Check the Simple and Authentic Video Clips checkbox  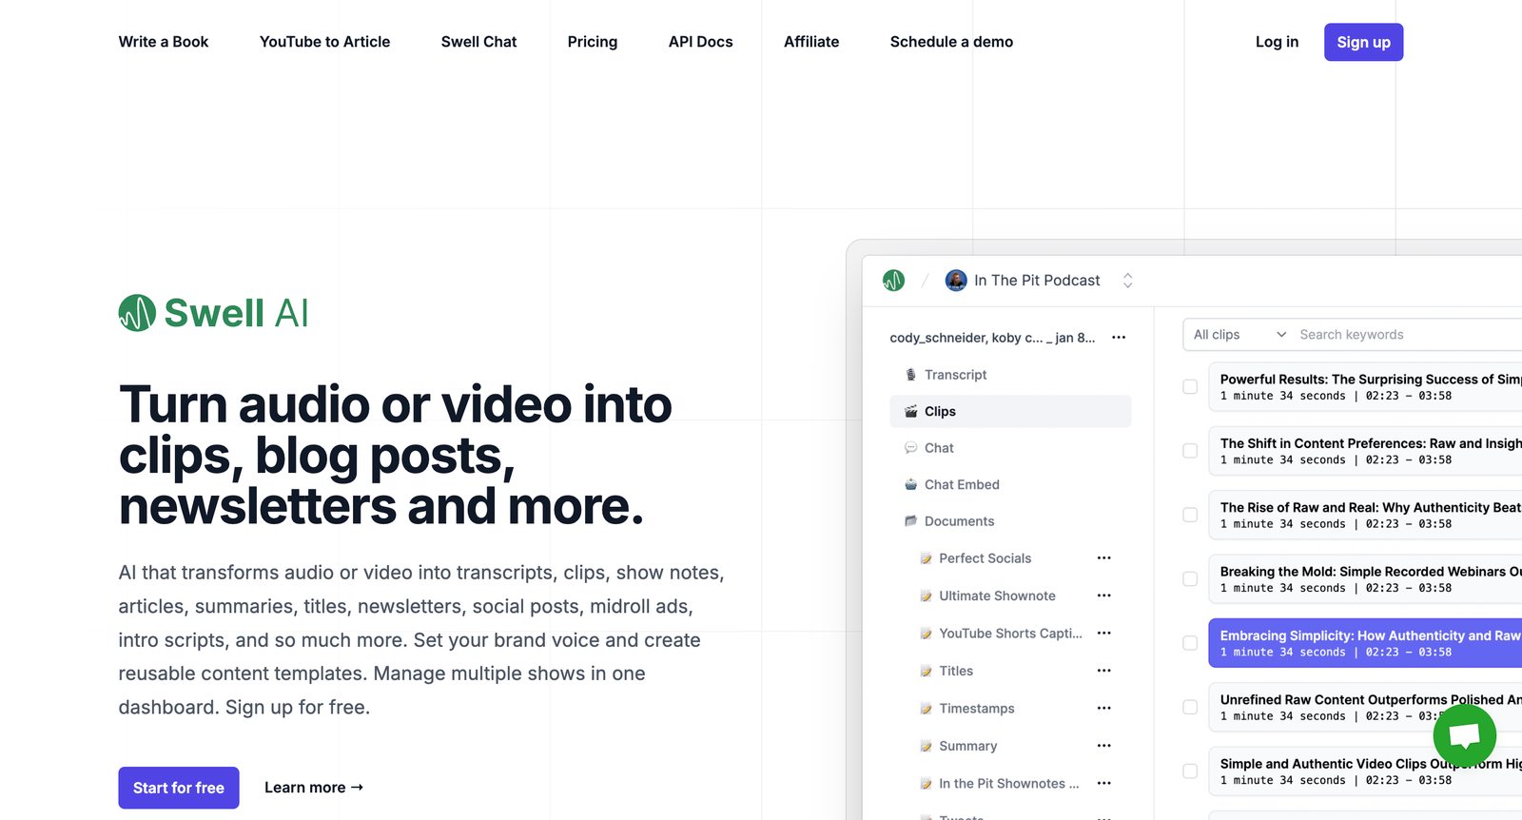(1190, 771)
